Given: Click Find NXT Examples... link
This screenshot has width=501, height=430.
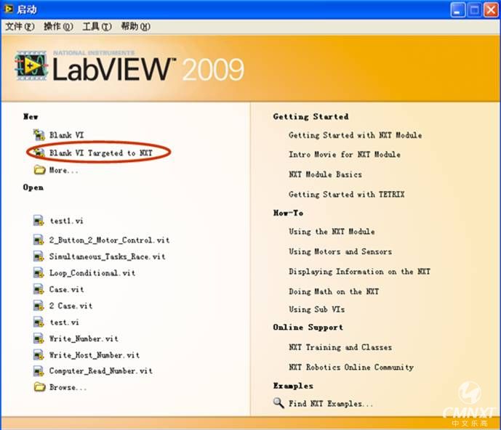Looking at the screenshot, I should [x=331, y=404].
